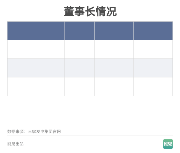Image resolution: width=180 pixels, height=153 pixels.
Task: Click the 董事长情况 title heading
Action: 90,11
